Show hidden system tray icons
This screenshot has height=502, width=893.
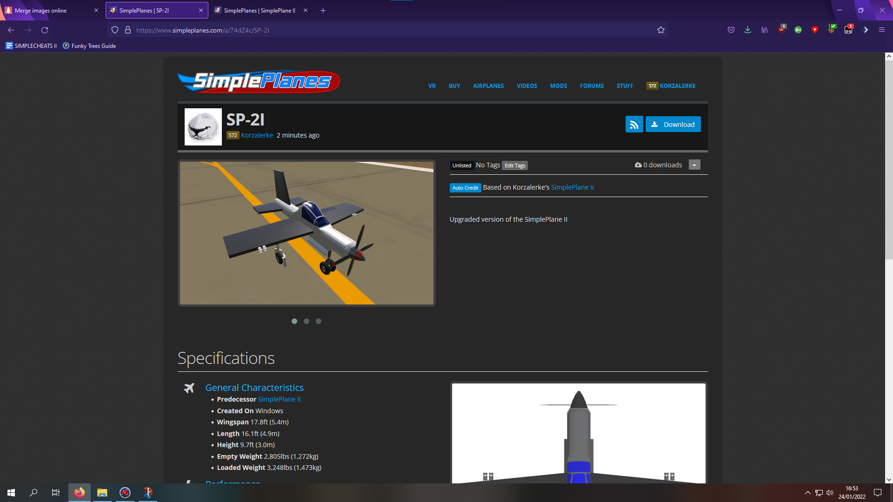click(808, 493)
